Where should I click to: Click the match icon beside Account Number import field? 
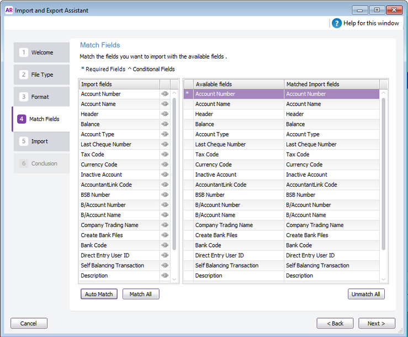pyautogui.click(x=165, y=94)
